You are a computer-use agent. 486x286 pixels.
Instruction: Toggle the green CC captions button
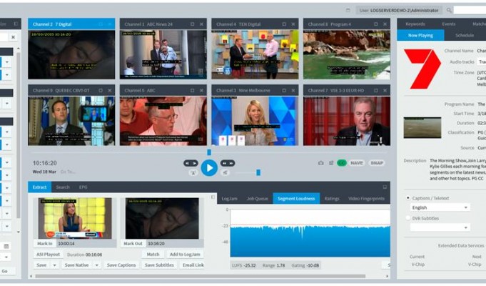pyautogui.click(x=342, y=163)
